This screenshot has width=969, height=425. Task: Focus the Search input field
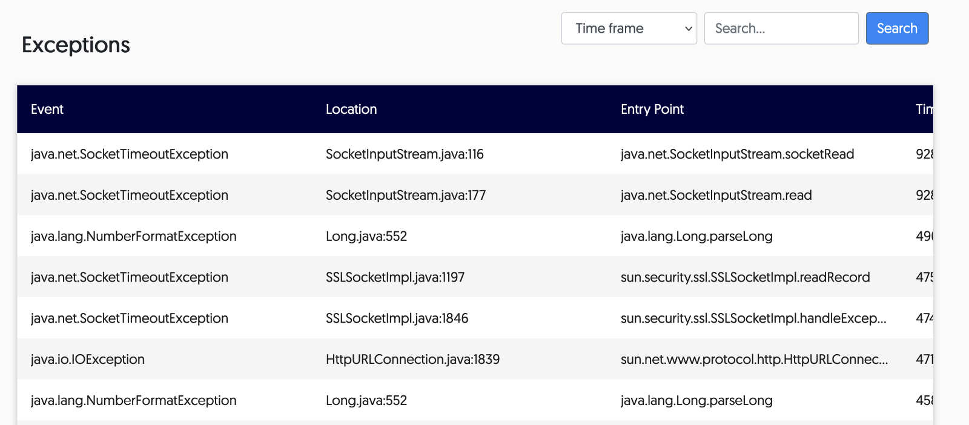(781, 28)
